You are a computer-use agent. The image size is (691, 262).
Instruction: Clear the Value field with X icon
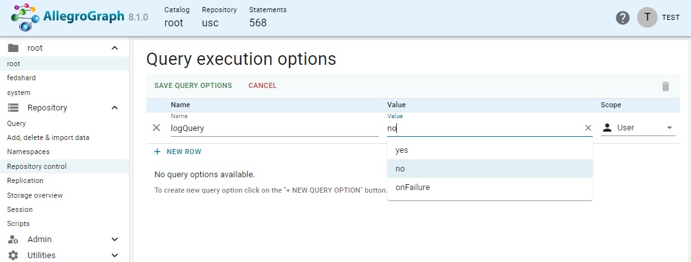pos(588,128)
